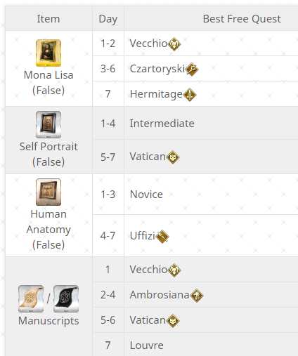Click class icon beside Hermitage
The width and height of the screenshot is (298, 356).
coord(190,95)
